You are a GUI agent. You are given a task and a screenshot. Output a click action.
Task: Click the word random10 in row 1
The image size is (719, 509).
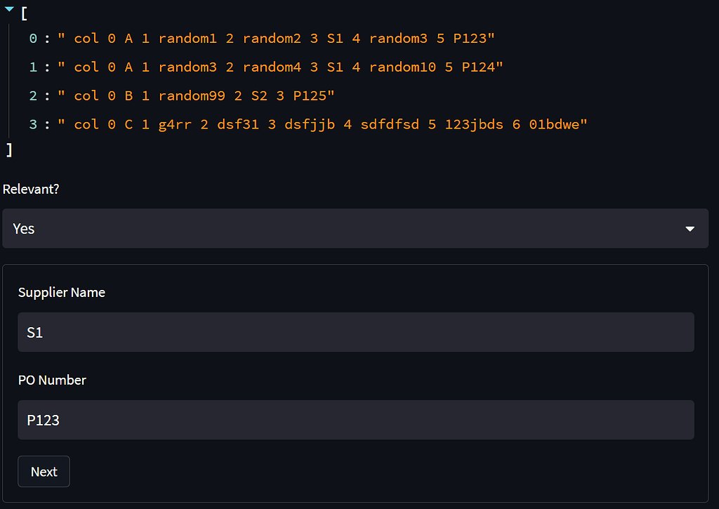tap(398, 67)
